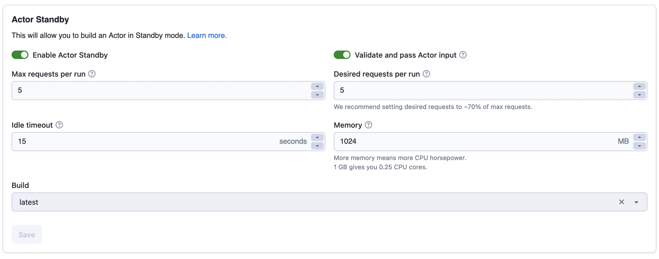Toggle off Validate and pass Actor input
Screen dimensions: 659x259
coord(342,55)
